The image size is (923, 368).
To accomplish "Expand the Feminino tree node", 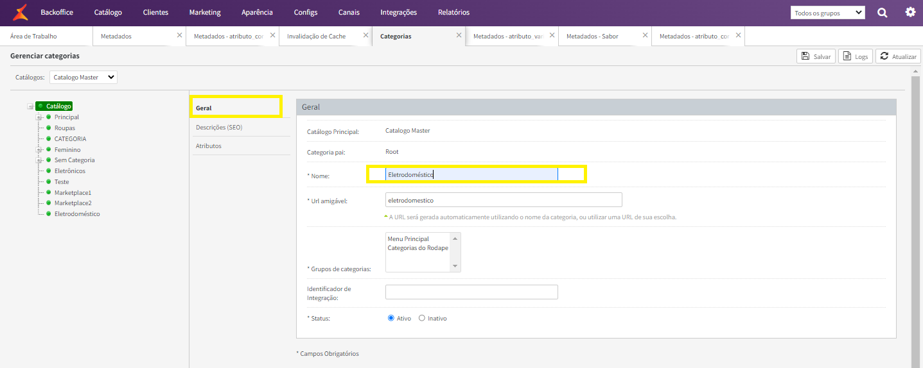I will [39, 149].
